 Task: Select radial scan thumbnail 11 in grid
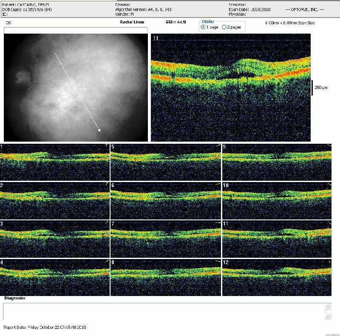tap(277, 239)
